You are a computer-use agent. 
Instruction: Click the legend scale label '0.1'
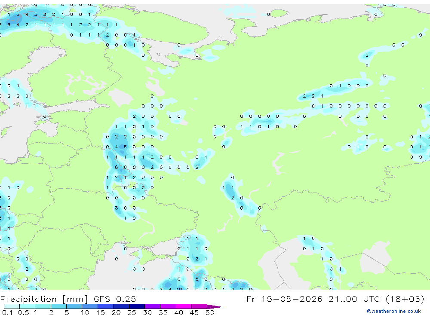click(x=7, y=312)
